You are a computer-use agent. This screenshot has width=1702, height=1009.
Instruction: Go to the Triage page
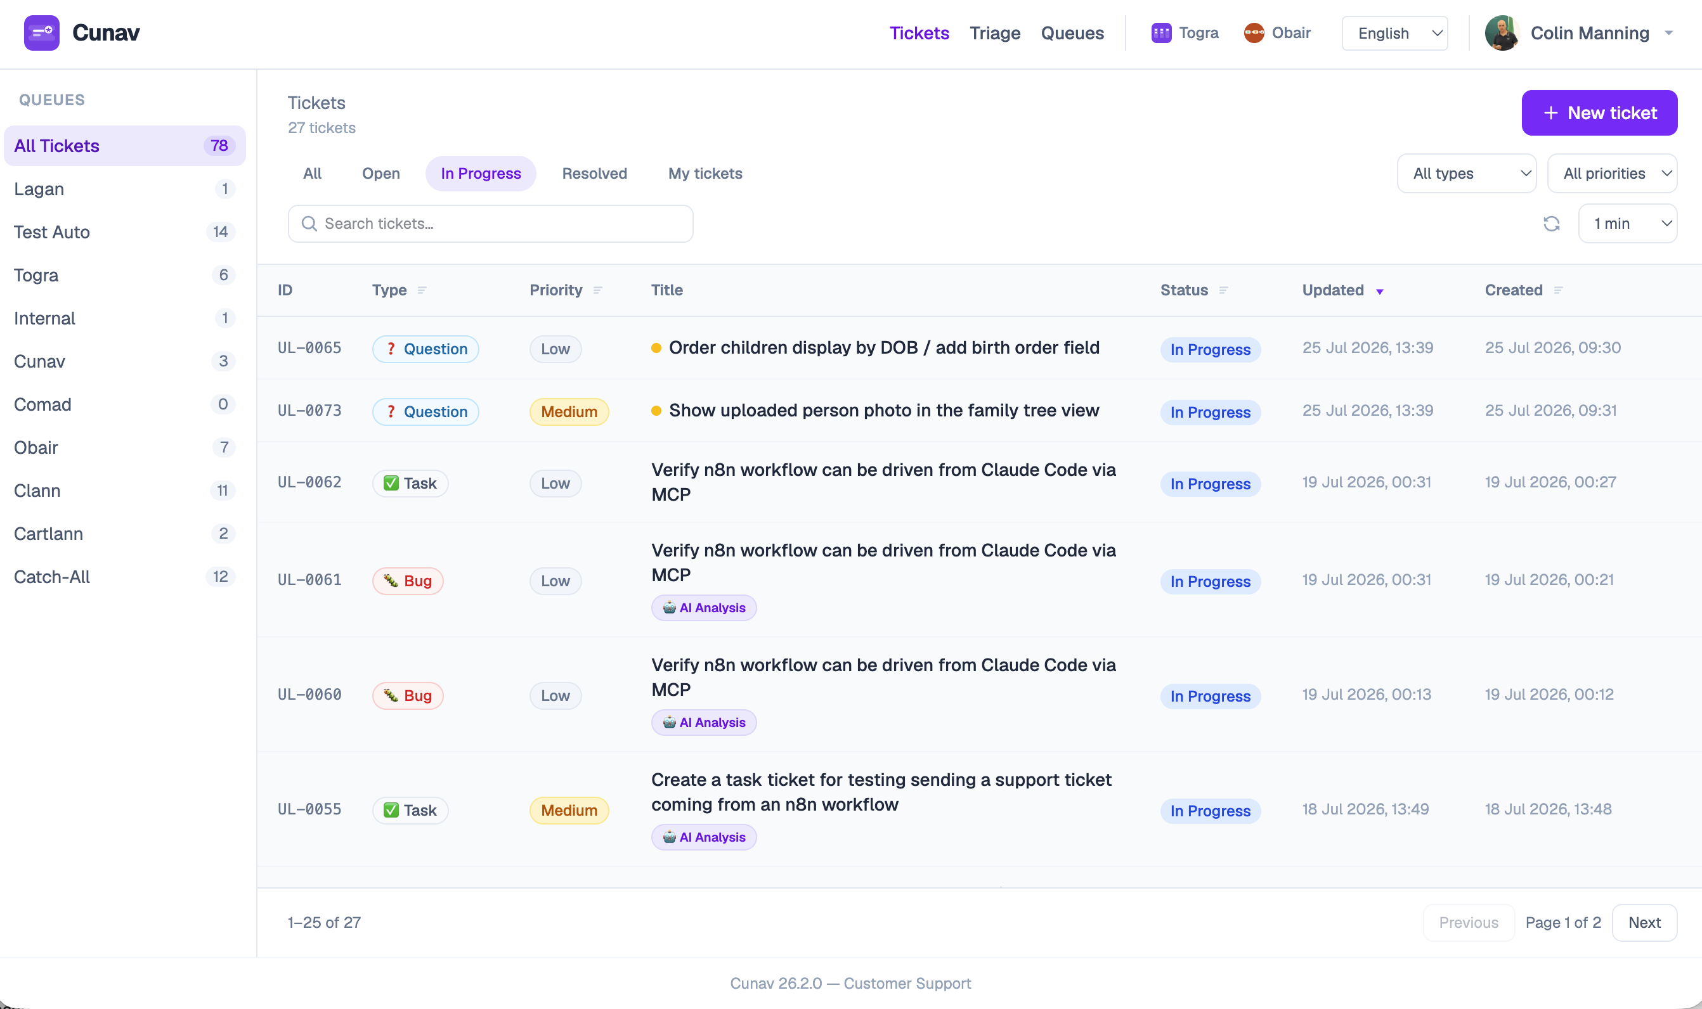pos(994,32)
